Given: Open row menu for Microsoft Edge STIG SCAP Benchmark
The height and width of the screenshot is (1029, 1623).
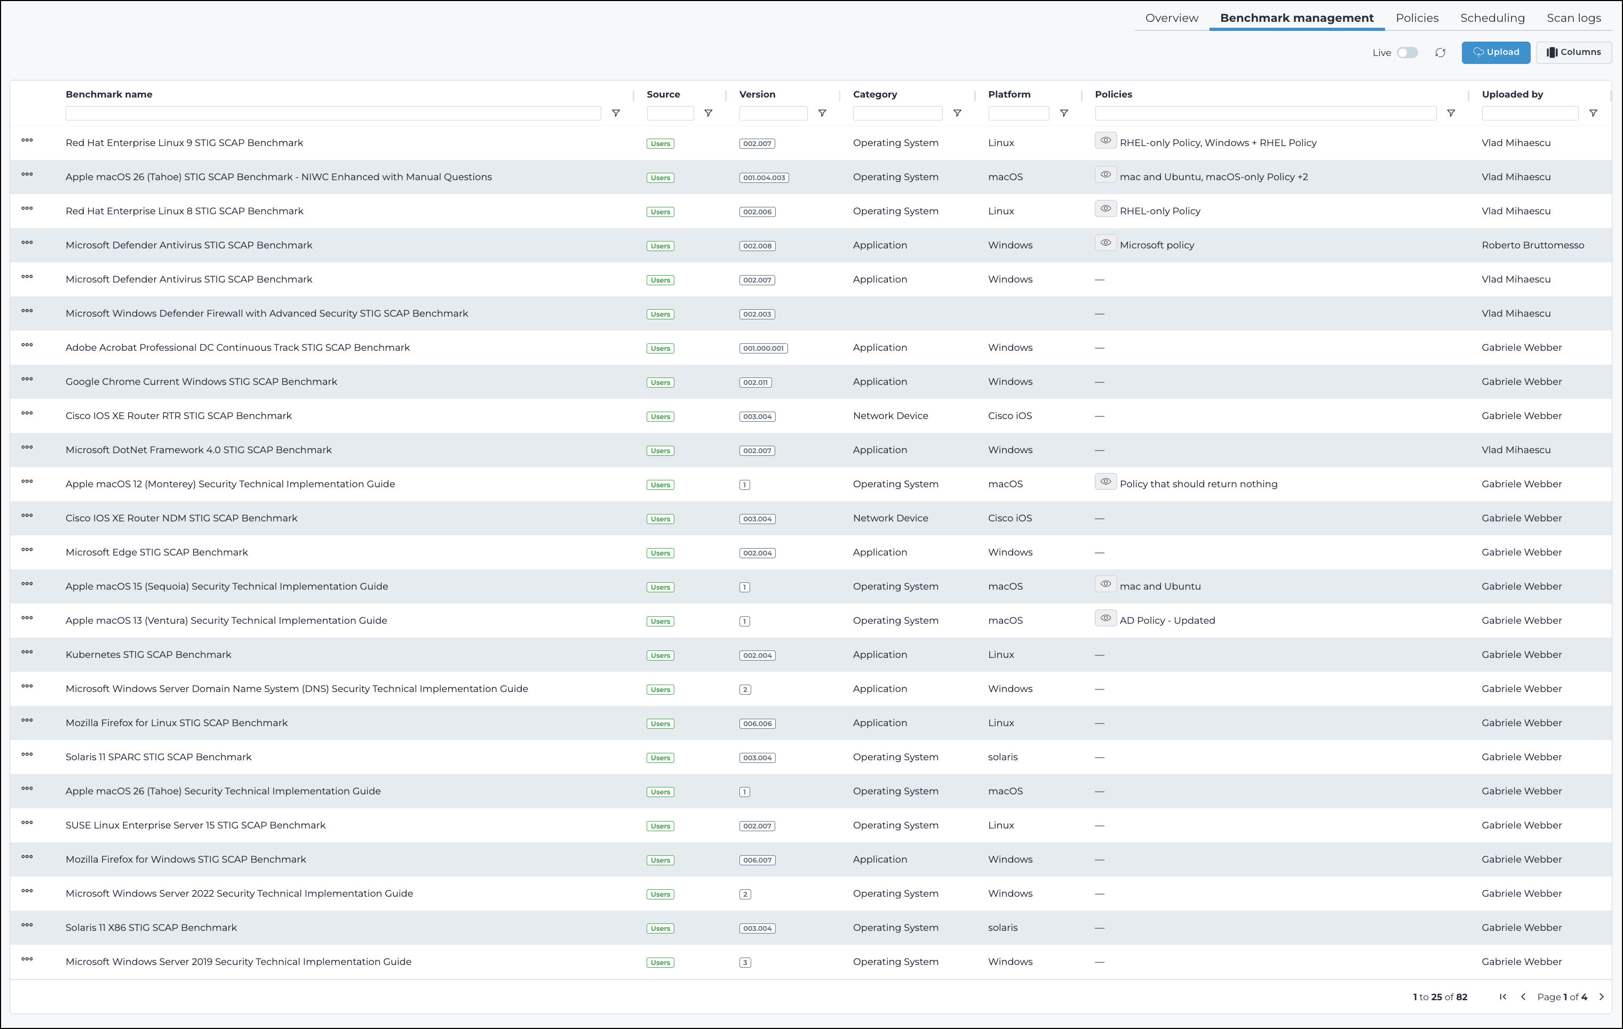Looking at the screenshot, I should [x=27, y=550].
